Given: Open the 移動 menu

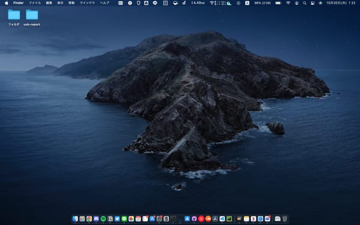Looking at the screenshot, I should pyautogui.click(x=71, y=3).
